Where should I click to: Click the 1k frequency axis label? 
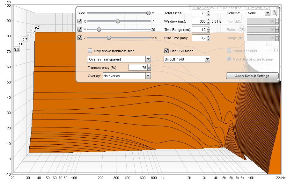pyautogui.click(x=163, y=178)
